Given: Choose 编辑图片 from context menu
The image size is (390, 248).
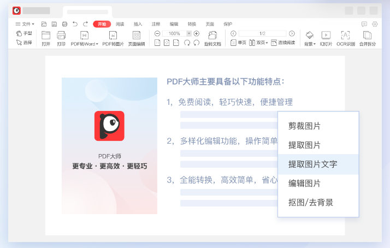Looking at the screenshot, I should point(318,184).
